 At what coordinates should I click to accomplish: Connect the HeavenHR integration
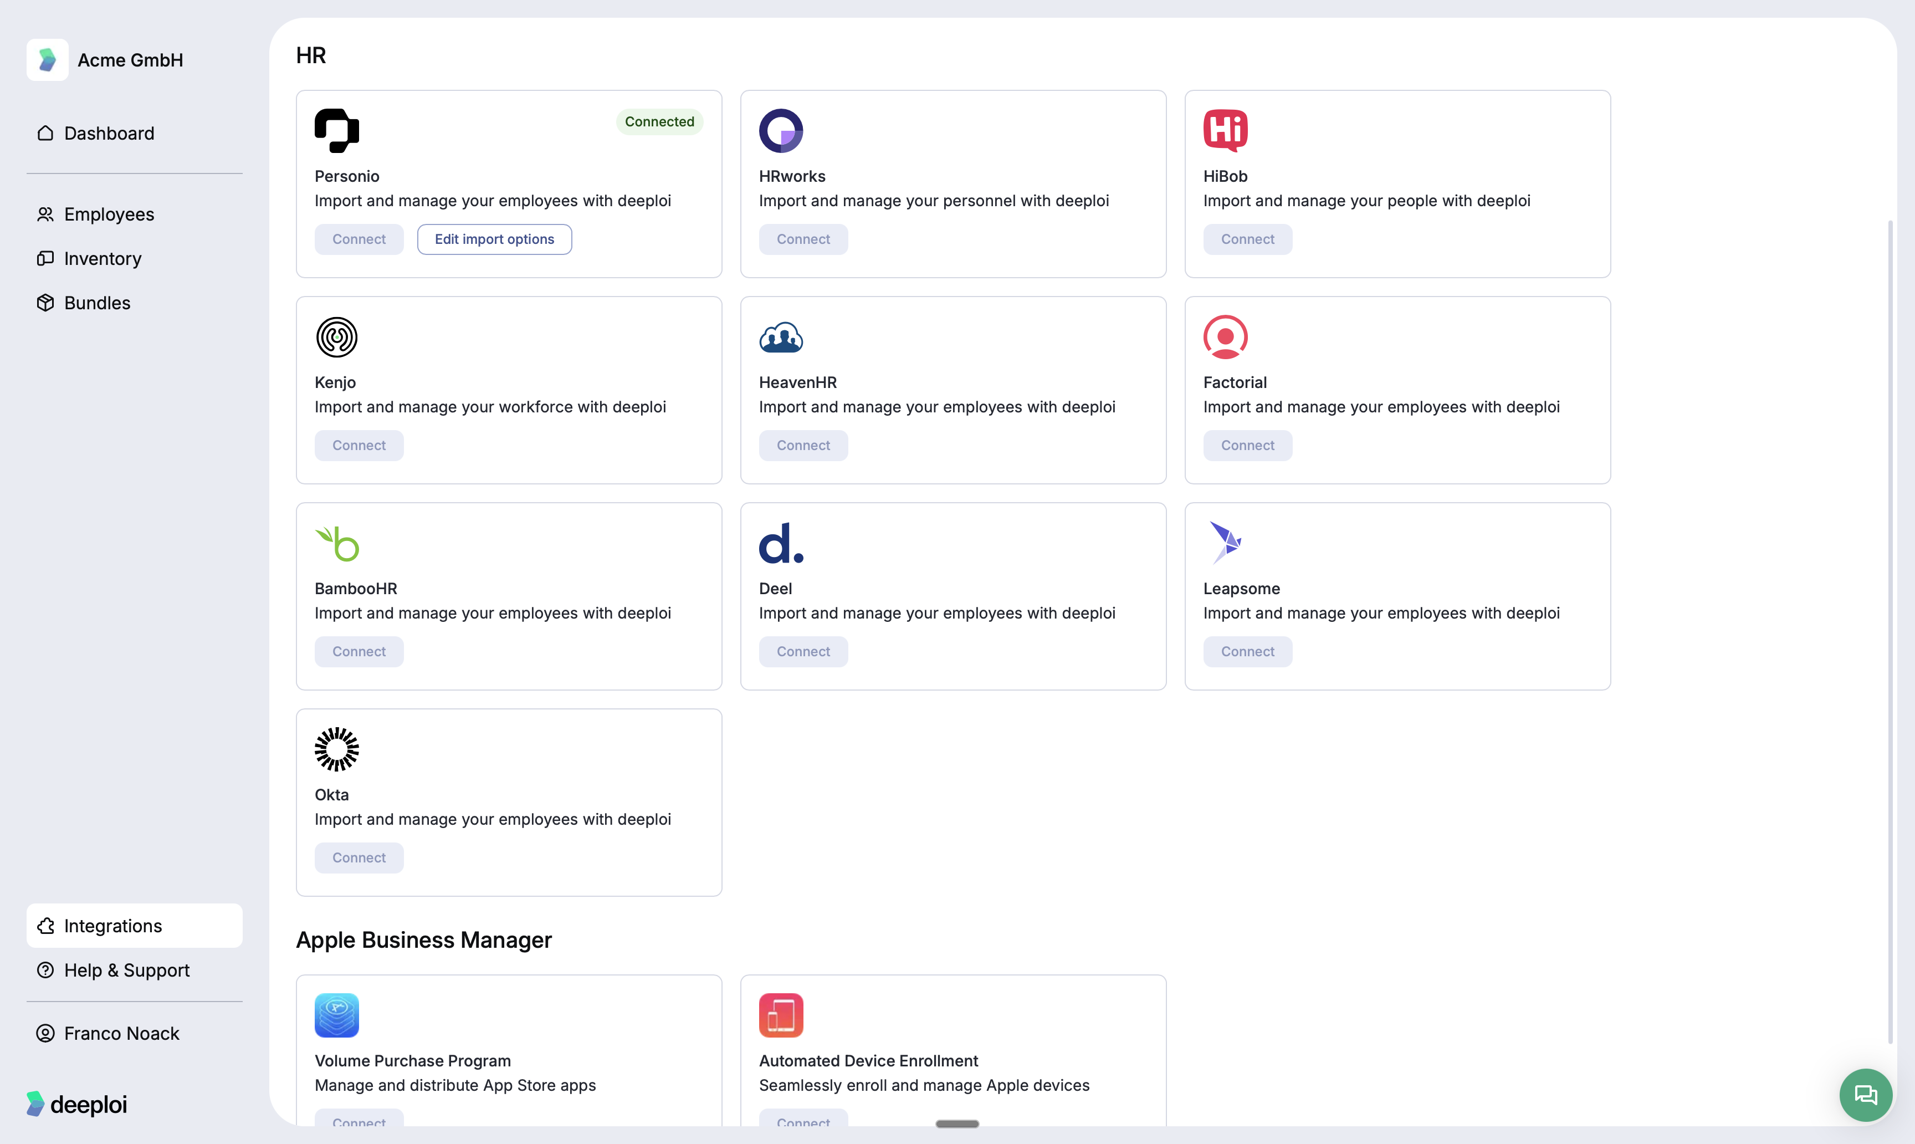pos(803,446)
